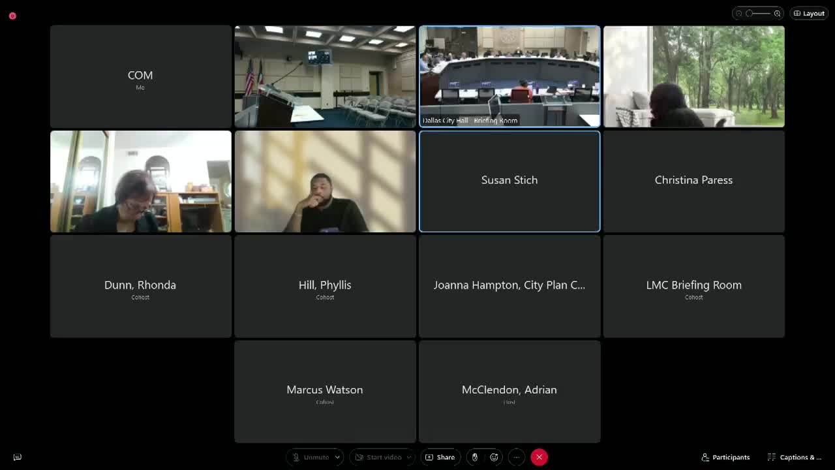Select the Susan Stich participant tile
Screen dimensions: 835x470
tap(509, 181)
